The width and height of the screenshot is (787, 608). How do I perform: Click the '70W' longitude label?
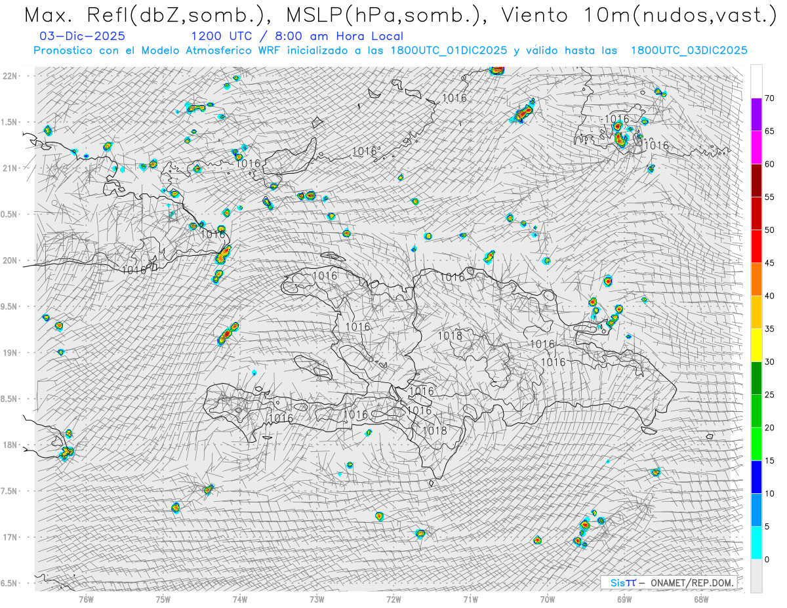(547, 599)
